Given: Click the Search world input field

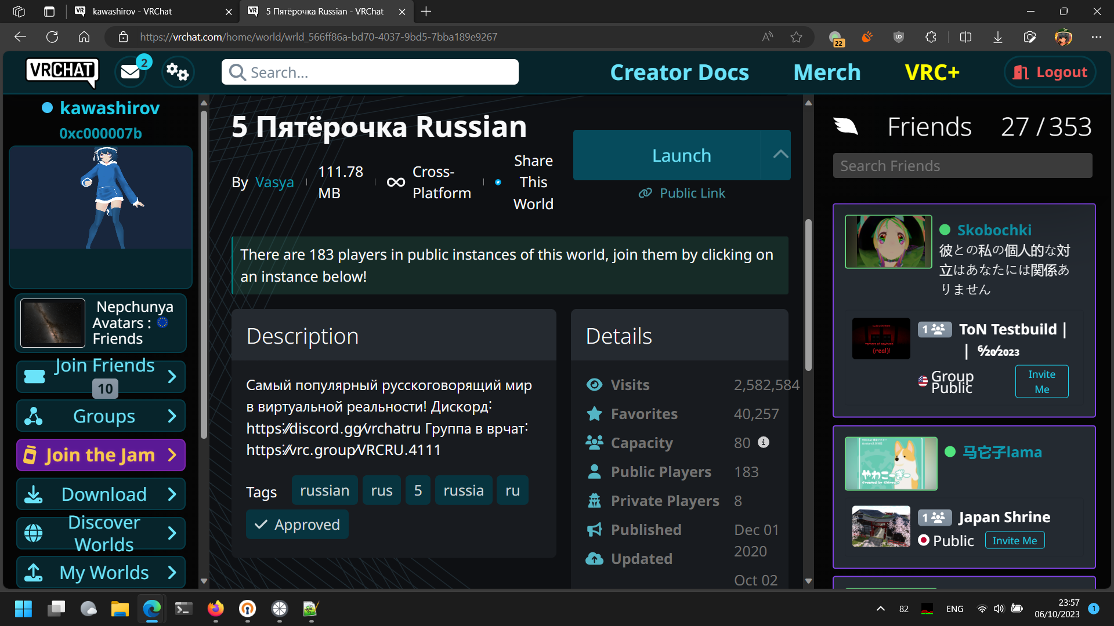Looking at the screenshot, I should coord(370,72).
